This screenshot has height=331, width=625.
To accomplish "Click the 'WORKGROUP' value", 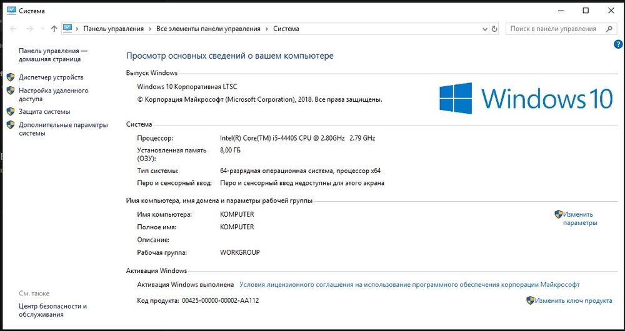I will (x=240, y=252).
